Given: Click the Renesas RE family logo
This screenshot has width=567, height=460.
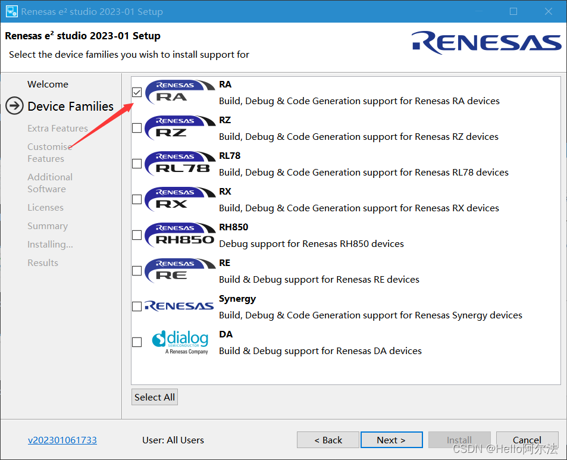Looking at the screenshot, I should point(179,271).
